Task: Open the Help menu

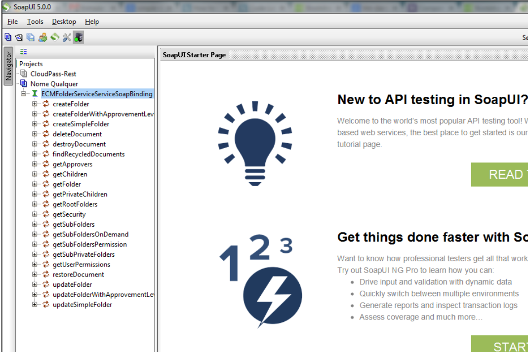Action: [92, 22]
